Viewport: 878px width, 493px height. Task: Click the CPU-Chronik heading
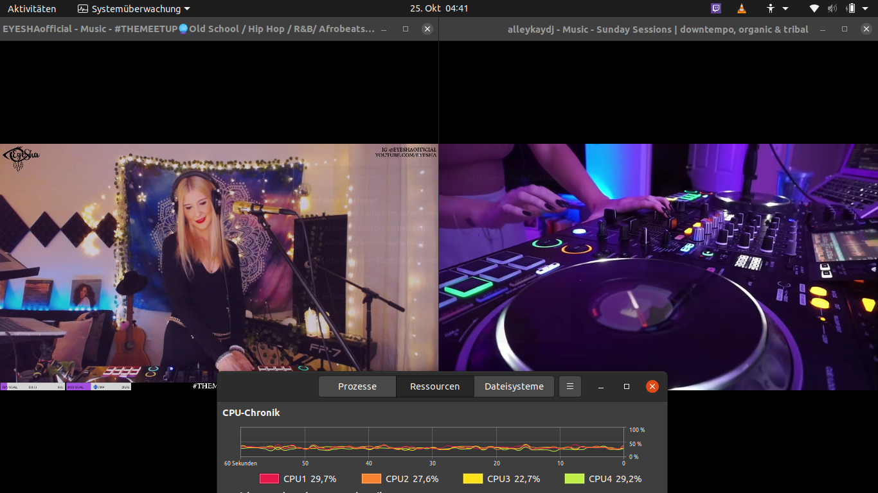coord(251,413)
